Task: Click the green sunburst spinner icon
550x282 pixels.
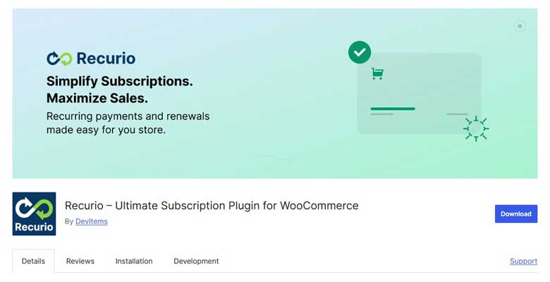Action: (476, 128)
